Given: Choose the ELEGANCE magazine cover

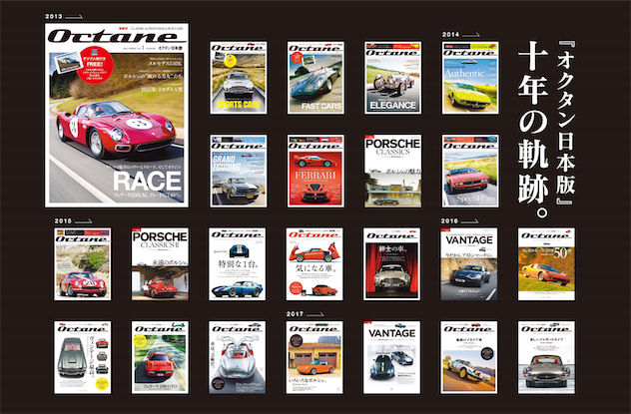Looking at the screenshot, I should [392, 78].
